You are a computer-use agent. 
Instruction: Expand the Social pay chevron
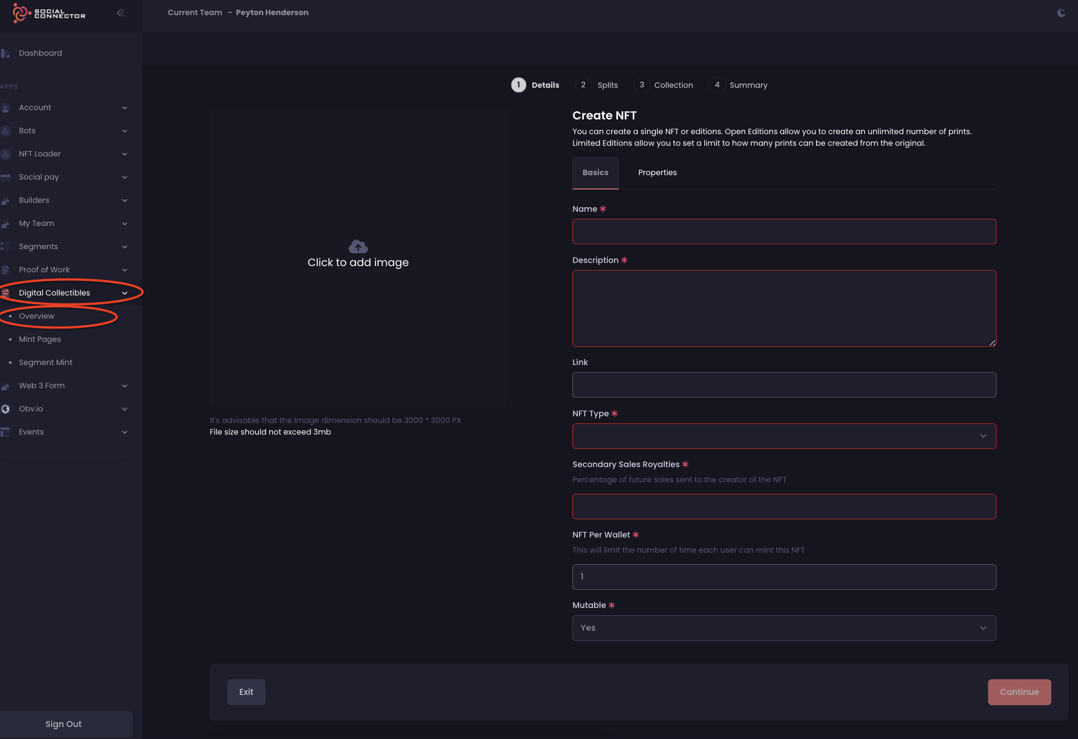(125, 177)
